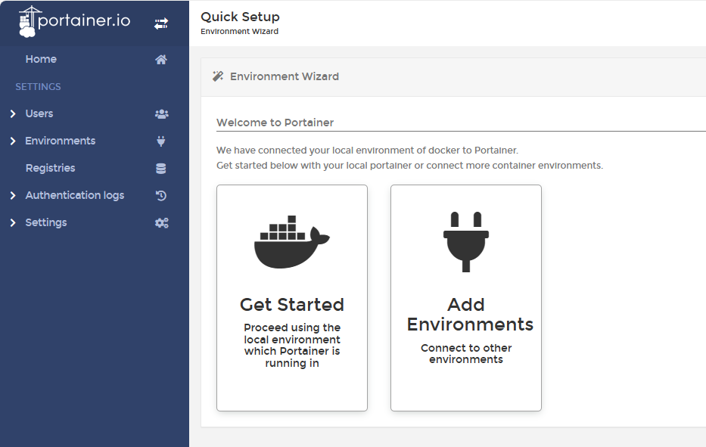Screen dimensions: 706x447
Task: Toggle the sidebar collapse arrows icon
Action: (161, 23)
